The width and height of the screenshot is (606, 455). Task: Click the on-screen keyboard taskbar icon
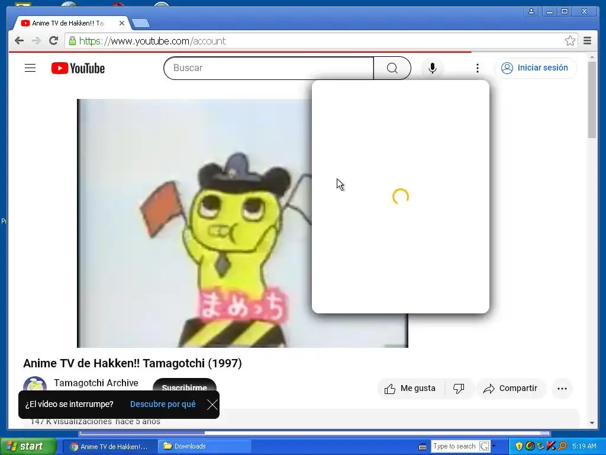423,447
